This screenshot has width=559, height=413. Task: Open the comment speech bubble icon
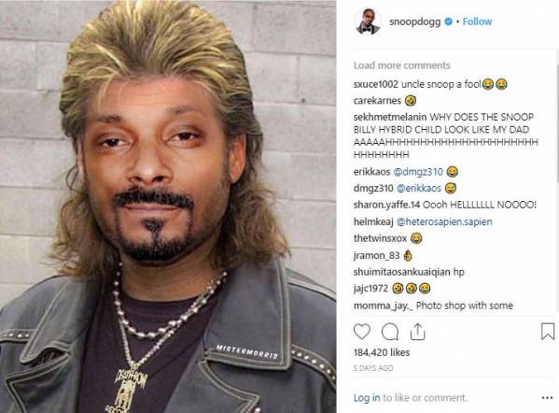[x=390, y=332]
